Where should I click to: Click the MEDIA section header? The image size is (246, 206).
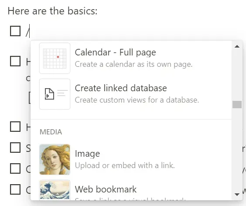(x=51, y=132)
